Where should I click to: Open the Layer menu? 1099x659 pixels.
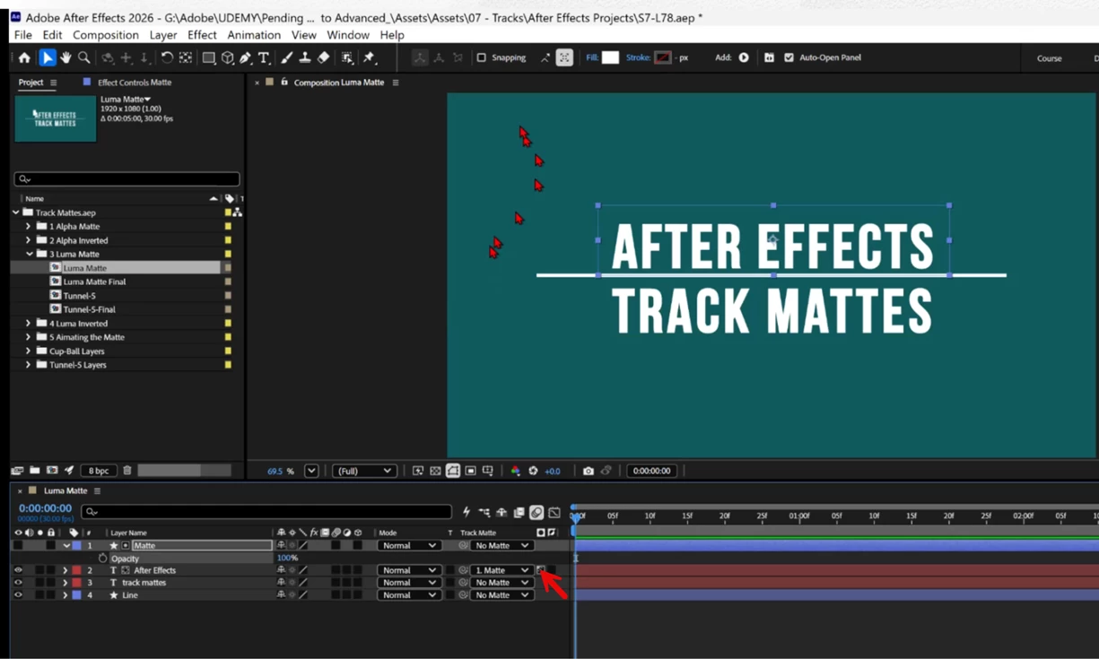pyautogui.click(x=163, y=35)
